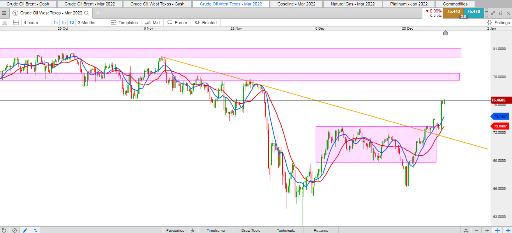
Task: Expand the Patterns panel
Action: pos(321,230)
